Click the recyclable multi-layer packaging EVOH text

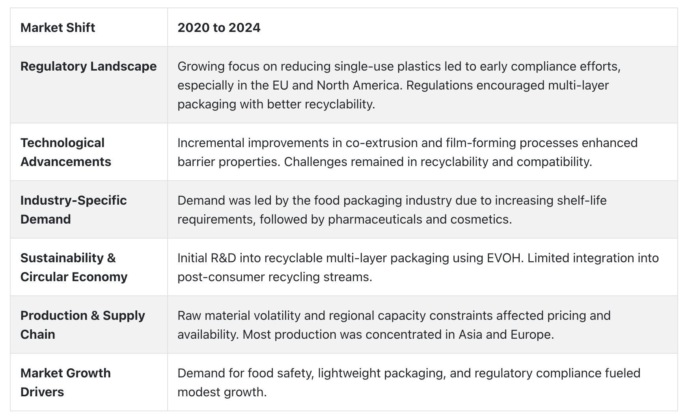point(418,267)
